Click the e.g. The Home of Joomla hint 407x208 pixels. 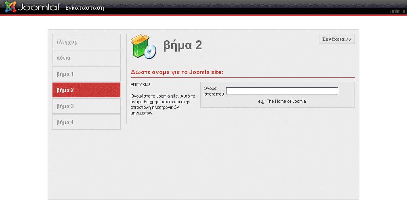[282, 101]
